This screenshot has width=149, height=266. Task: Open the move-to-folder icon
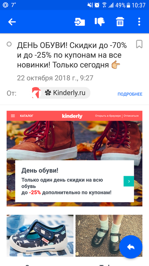(80, 22)
